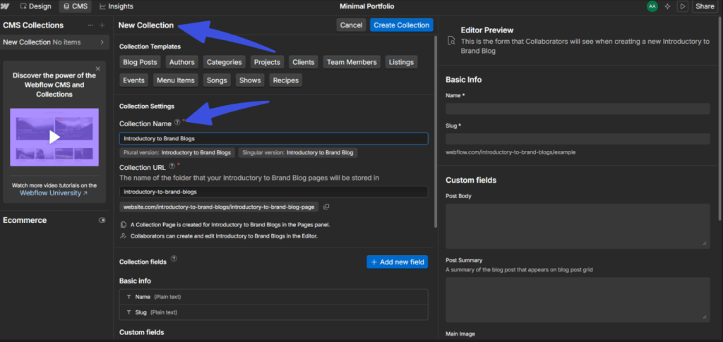Click the Webflow logo icon
The height and width of the screenshot is (342, 723).
(6, 6)
